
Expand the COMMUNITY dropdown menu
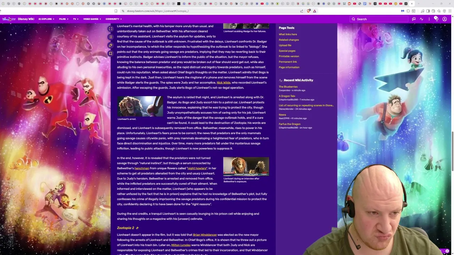[x=113, y=19]
